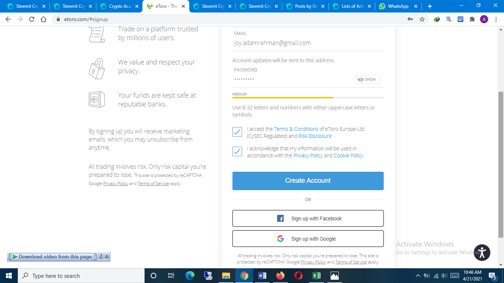
Task: Open the volume control in system tray
Action: click(444, 276)
